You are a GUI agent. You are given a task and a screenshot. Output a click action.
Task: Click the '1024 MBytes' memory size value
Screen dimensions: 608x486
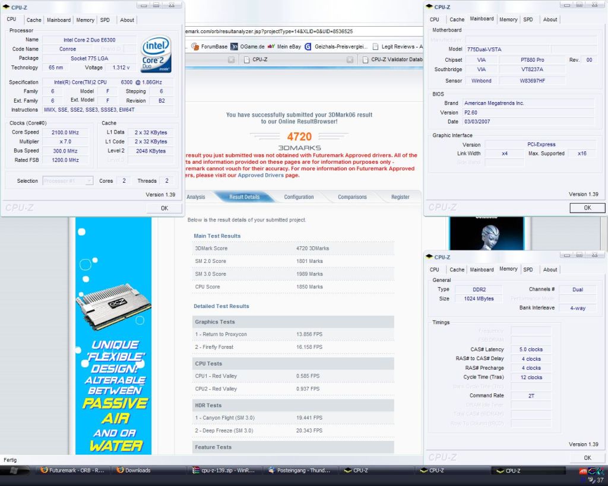[479, 299]
